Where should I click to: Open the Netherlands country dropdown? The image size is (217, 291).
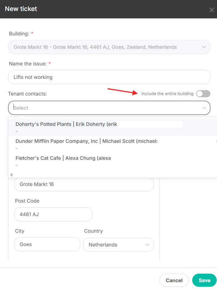point(118,245)
